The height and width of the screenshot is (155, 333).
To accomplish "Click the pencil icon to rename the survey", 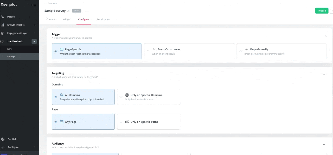I will 68,11.
